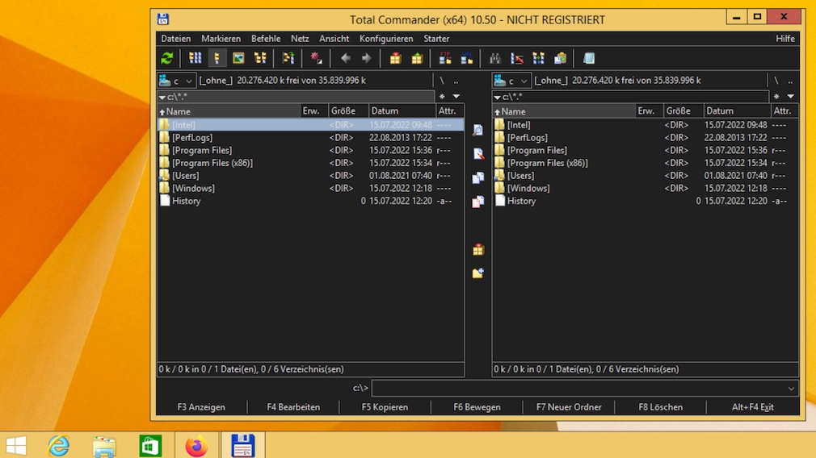Sort left panel by Größe column header
Image resolution: width=816 pixels, height=458 pixels.
click(348, 111)
